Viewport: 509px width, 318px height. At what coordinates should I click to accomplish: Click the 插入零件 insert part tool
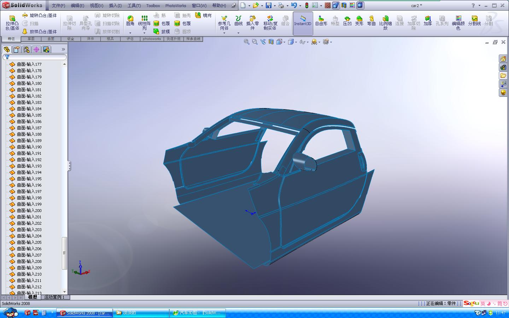point(252,23)
